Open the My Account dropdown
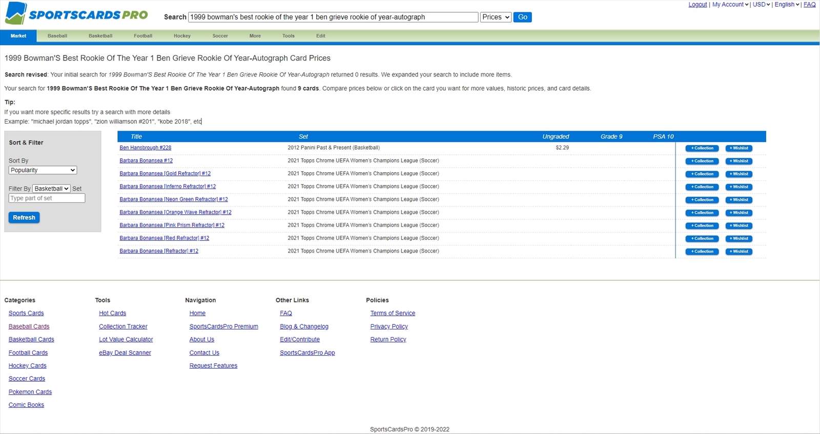 pos(730,5)
